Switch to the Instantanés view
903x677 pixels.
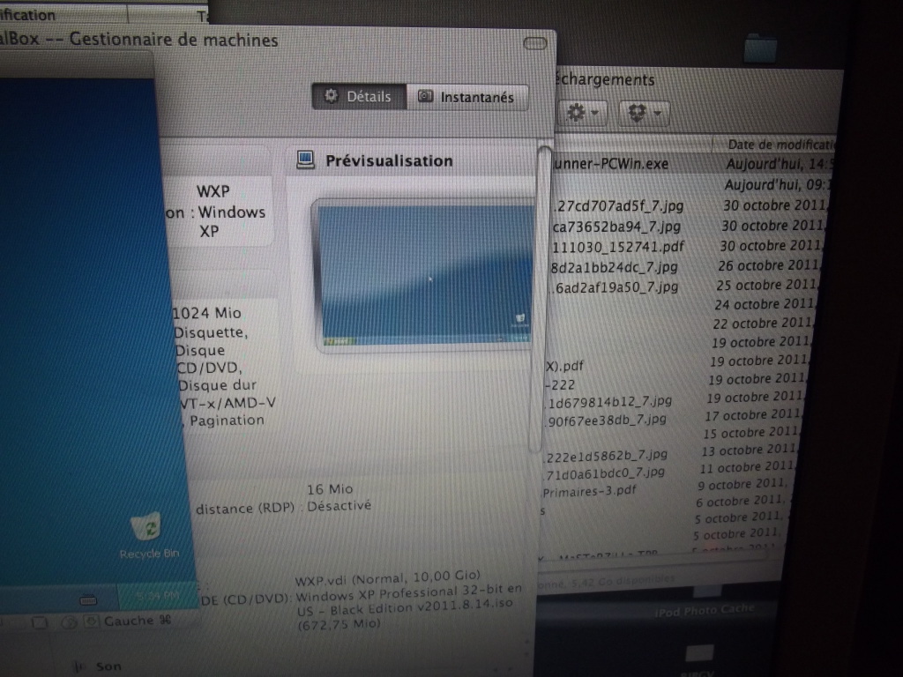pos(467,97)
